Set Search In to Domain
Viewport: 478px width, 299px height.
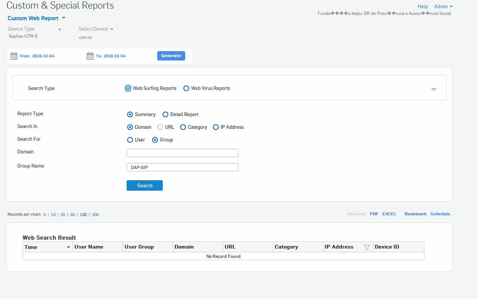(x=130, y=127)
